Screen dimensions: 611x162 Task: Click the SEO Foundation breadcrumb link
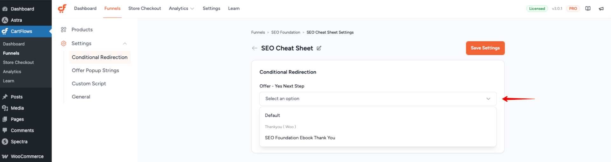[285, 32]
